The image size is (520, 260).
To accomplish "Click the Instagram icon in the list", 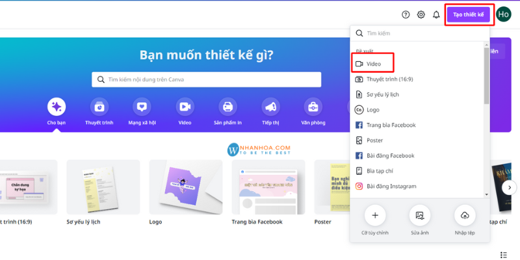I will (x=359, y=187).
